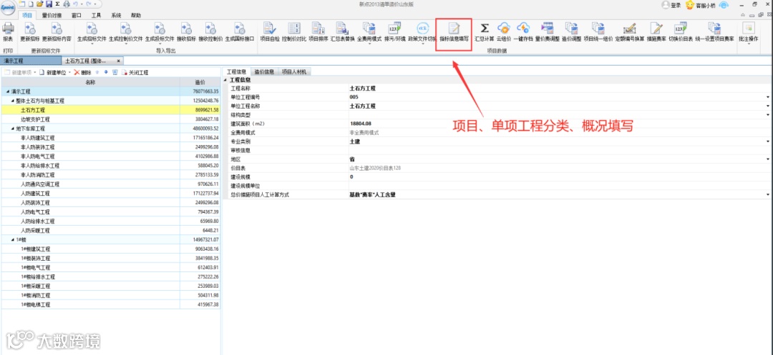Image resolution: width=773 pixels, height=355 pixels.
Task: Close the 土石方工程 document tab
Action: coord(118,61)
